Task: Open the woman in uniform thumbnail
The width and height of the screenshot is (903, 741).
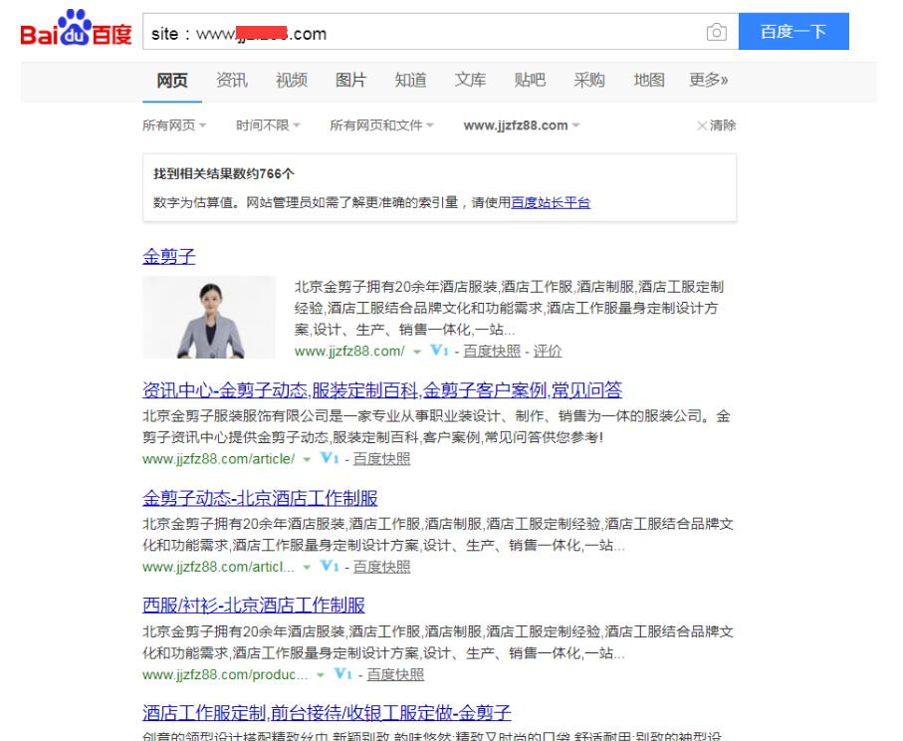Action: 209,317
